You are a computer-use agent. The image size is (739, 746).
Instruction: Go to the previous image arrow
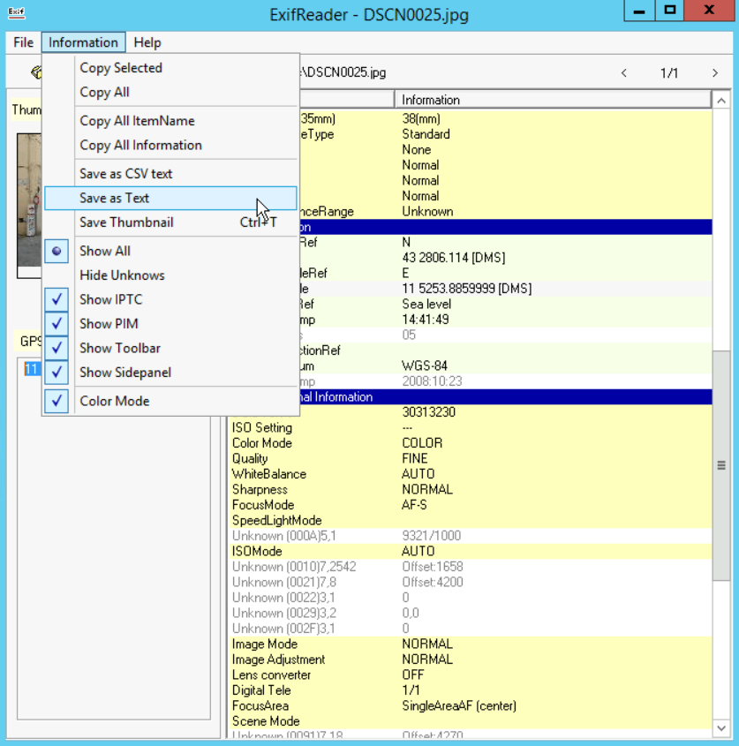click(x=624, y=73)
